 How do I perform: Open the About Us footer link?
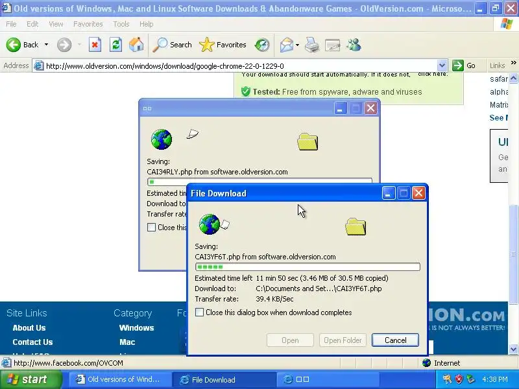29,328
